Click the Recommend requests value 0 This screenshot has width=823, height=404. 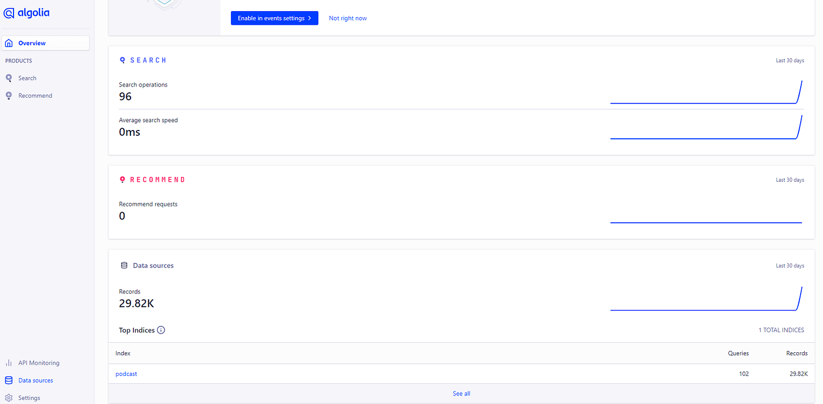(x=122, y=216)
